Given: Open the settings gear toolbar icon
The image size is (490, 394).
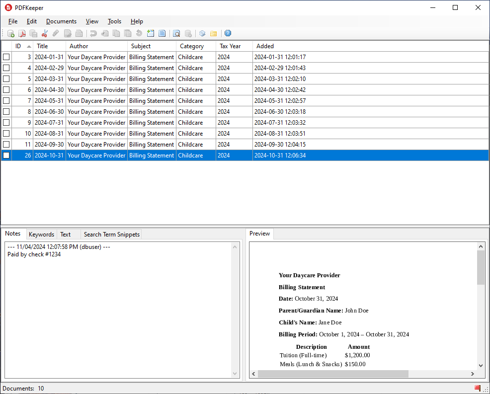Looking at the screenshot, I should tap(202, 34).
